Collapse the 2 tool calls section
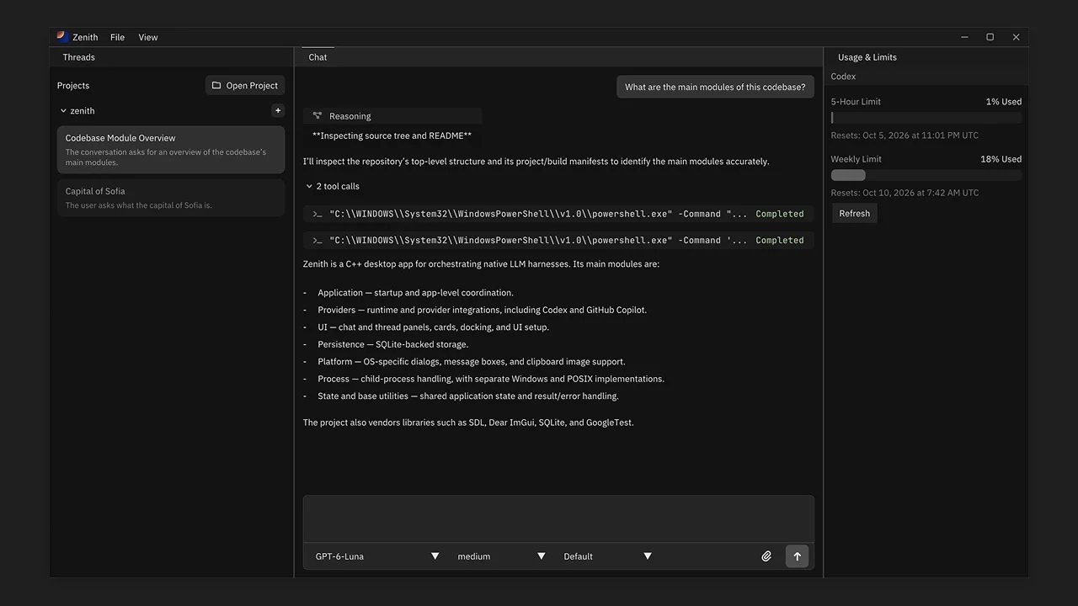 click(309, 186)
